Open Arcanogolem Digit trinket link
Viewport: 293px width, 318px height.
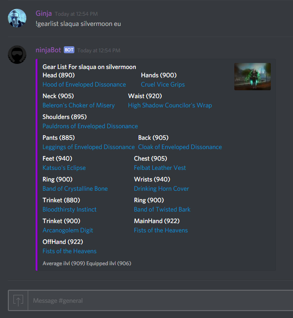pos(67,230)
